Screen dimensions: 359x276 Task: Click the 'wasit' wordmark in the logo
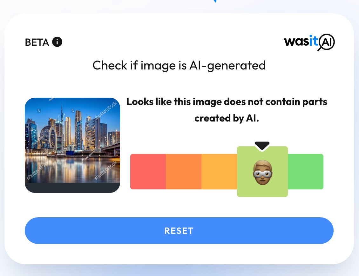(301, 41)
